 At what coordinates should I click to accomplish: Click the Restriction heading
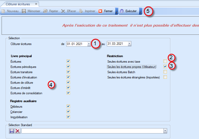point(115,56)
